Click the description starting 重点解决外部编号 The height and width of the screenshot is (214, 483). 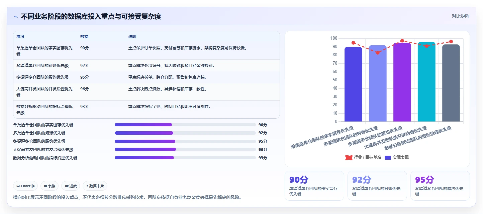click(171, 65)
